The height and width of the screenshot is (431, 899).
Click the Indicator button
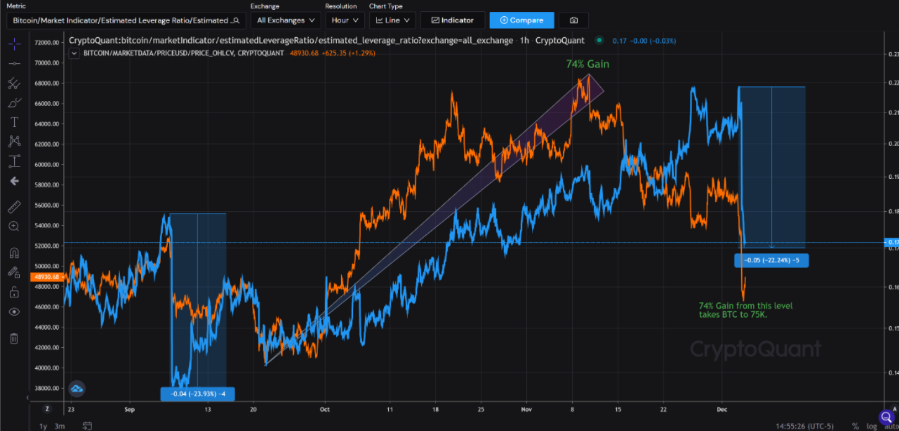452,20
